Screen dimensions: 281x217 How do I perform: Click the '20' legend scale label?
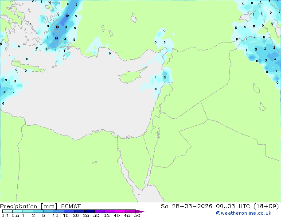pos(76,215)
